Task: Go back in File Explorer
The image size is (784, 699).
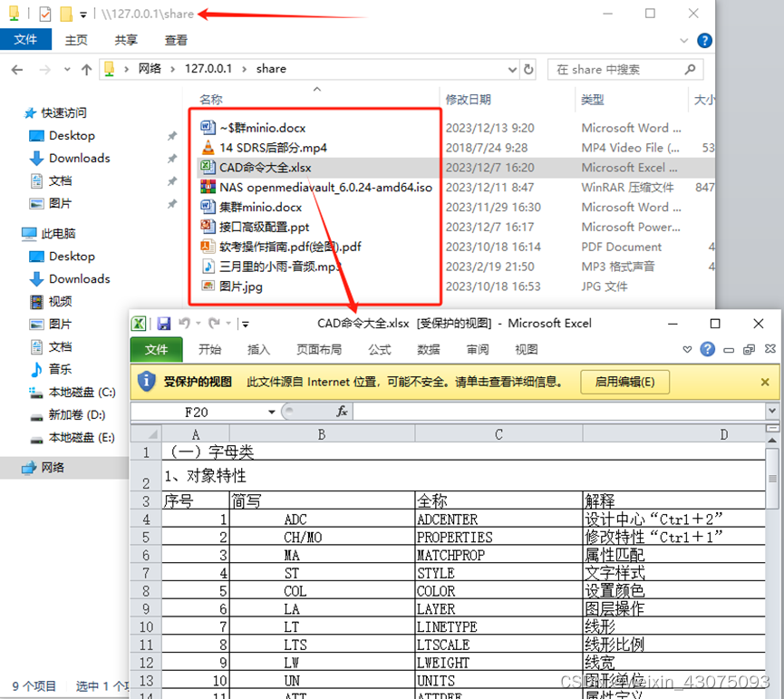Action: (17, 70)
